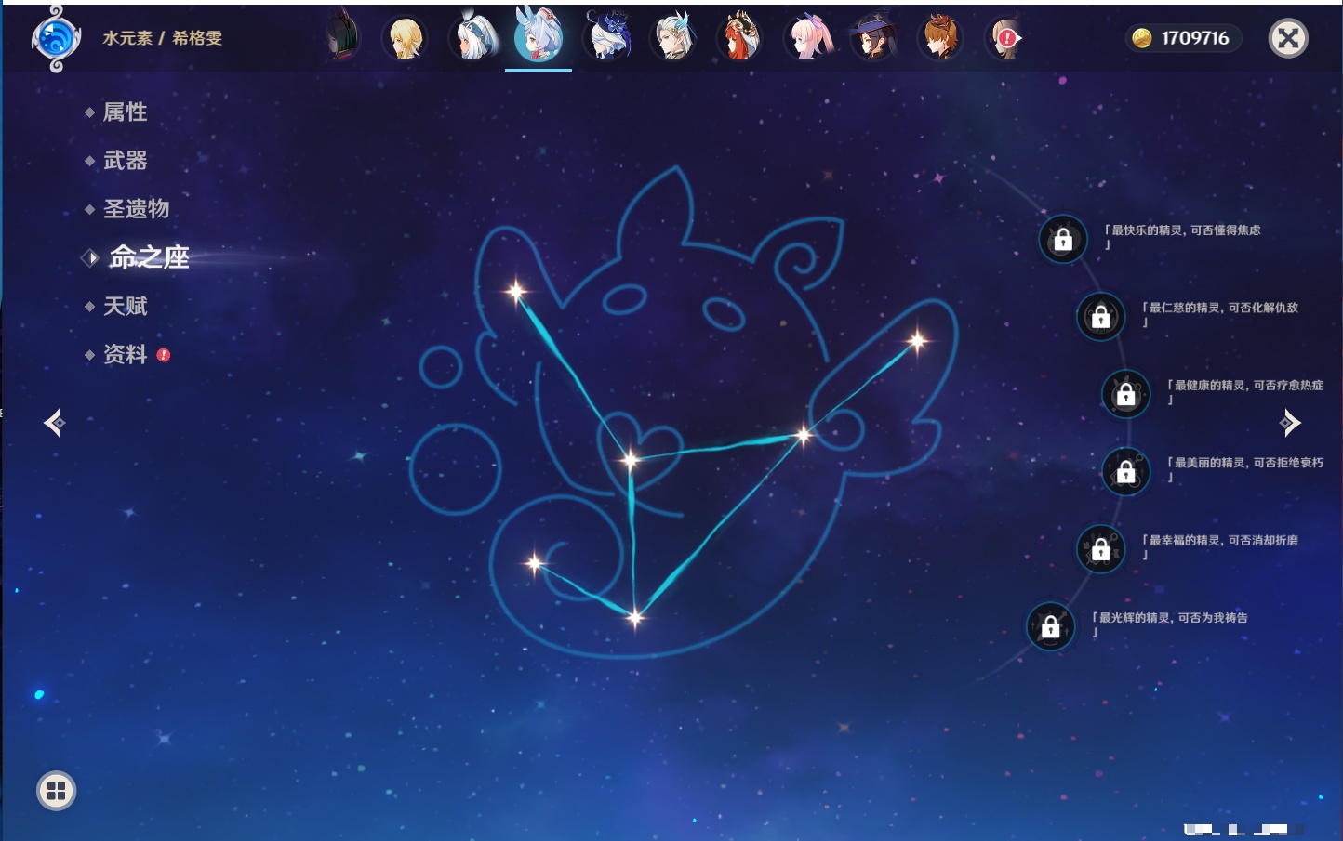Open the locked constellation 「最快乐的精灵,可否懂得焦虑」
The width and height of the screenshot is (1343, 841).
[x=1063, y=240]
